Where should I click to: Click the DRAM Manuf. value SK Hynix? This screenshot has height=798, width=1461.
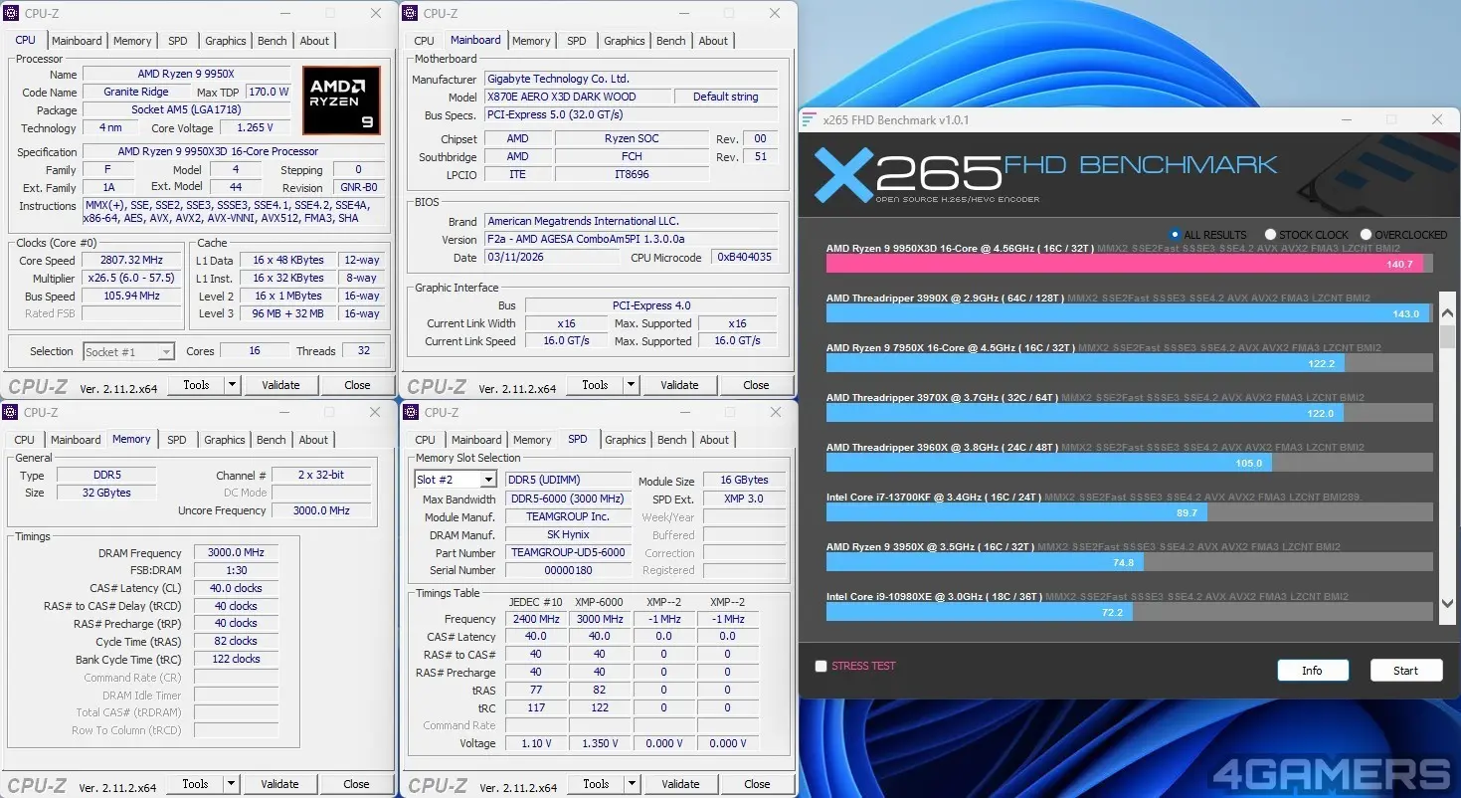568,534
